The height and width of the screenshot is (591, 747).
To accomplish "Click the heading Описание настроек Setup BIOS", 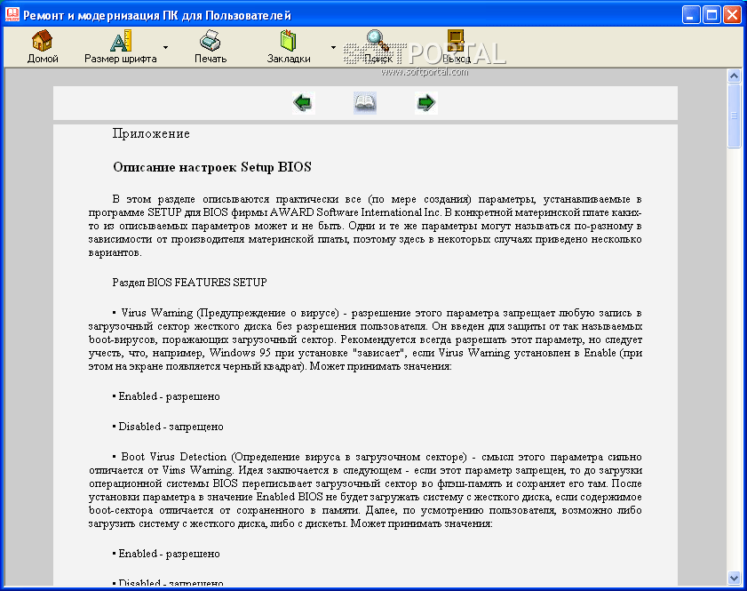I will pos(212,167).
